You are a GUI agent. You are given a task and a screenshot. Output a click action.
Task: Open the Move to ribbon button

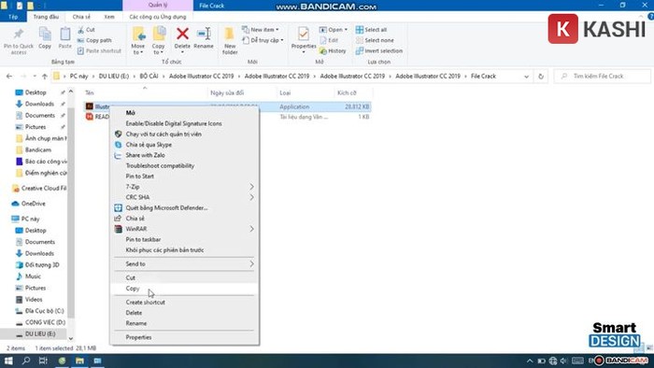coord(138,40)
